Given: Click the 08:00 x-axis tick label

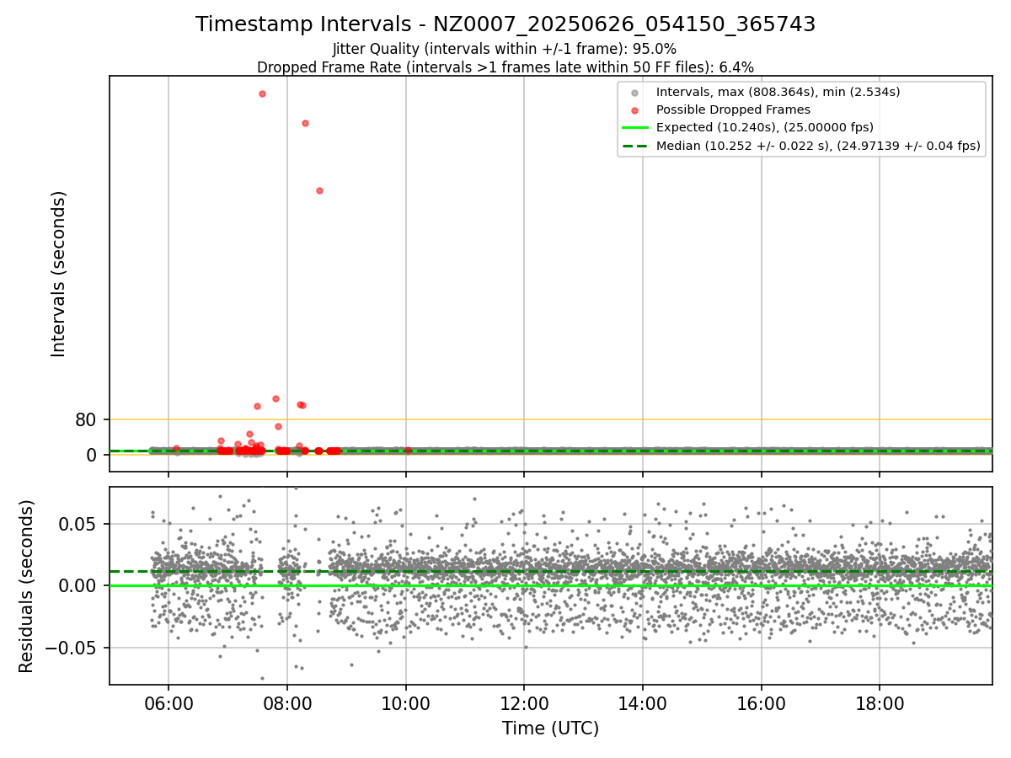Looking at the screenshot, I should pos(287,703).
